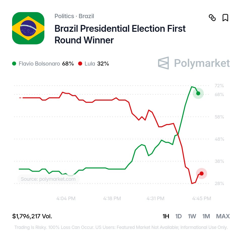Click the Brazil Presidential Election market title
This screenshot has width=242, height=242.
tap(120, 34)
